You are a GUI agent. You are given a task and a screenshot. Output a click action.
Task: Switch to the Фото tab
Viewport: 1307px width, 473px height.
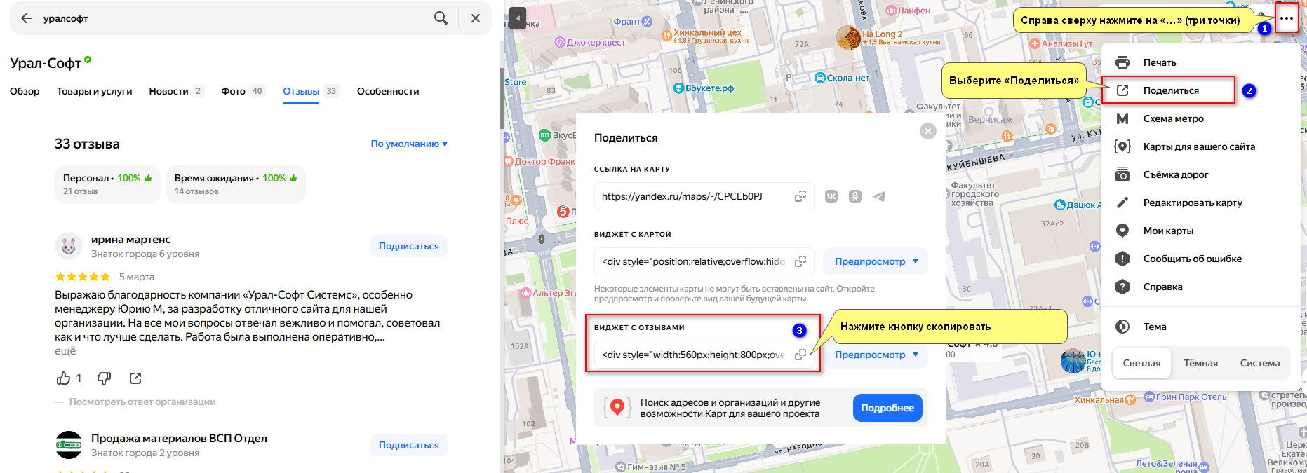[241, 91]
